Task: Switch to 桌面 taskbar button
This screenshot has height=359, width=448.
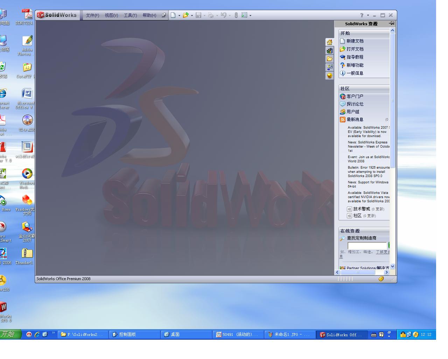Action: tap(187, 334)
